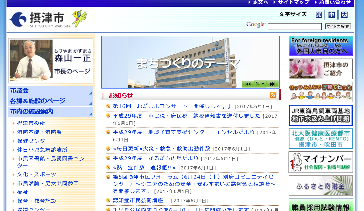
Task: Open 福祉 in sidebar
Action: 23,192
